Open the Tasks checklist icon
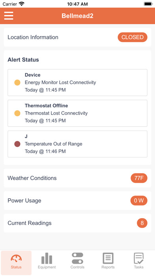The width and height of the screenshot is (155, 276). click(139, 258)
